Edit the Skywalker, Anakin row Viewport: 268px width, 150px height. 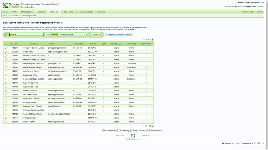click(6, 102)
